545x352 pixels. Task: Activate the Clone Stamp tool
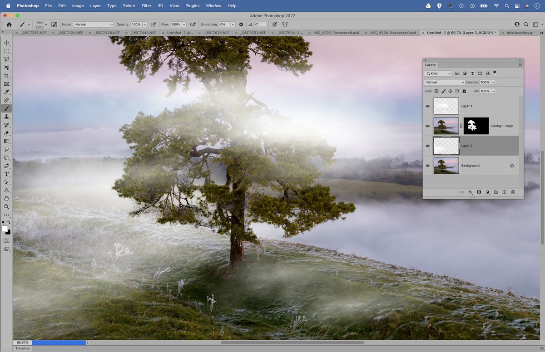click(7, 117)
